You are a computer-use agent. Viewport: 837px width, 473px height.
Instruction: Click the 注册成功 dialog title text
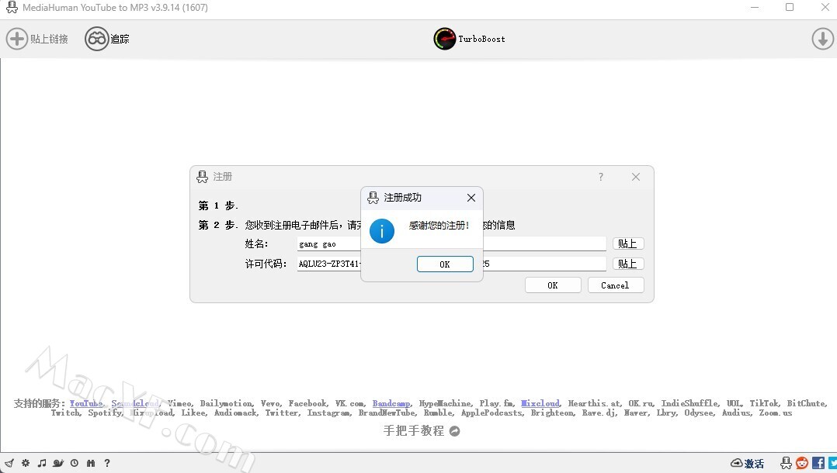[403, 198]
